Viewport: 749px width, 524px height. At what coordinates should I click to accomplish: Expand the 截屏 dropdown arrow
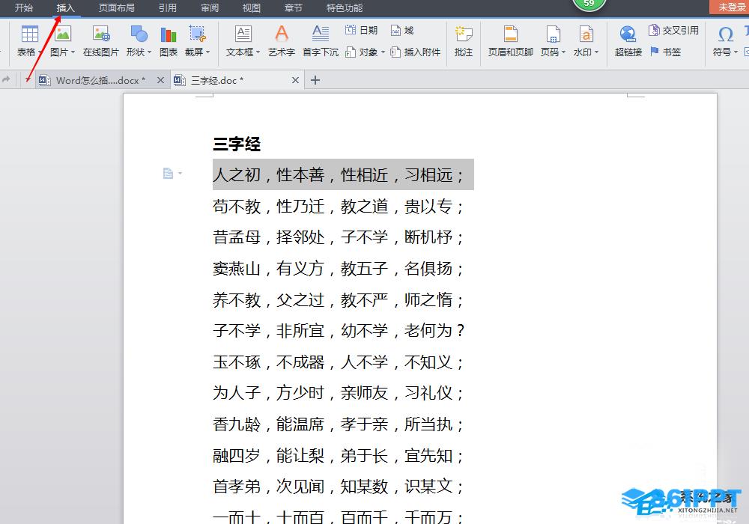[x=207, y=52]
